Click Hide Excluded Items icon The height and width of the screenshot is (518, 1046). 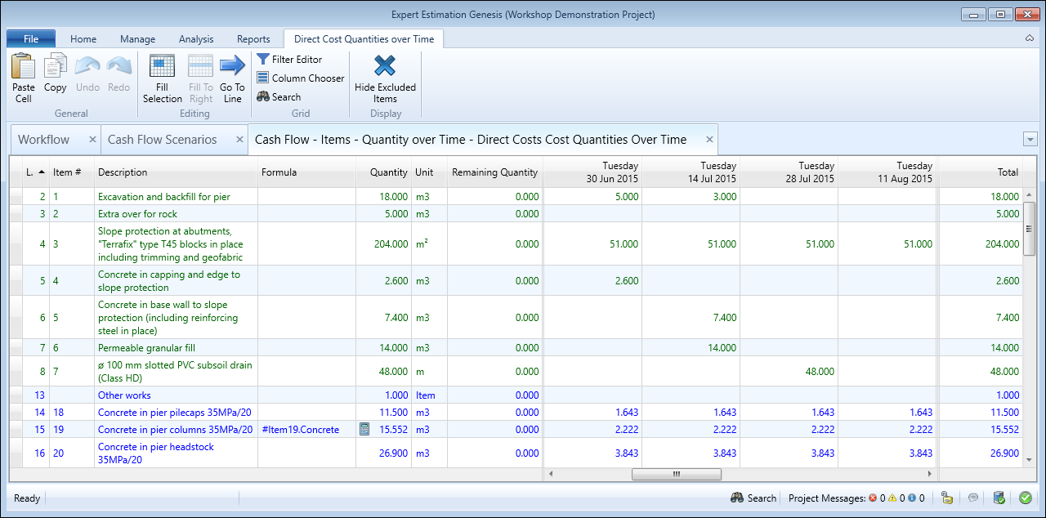[x=385, y=68]
